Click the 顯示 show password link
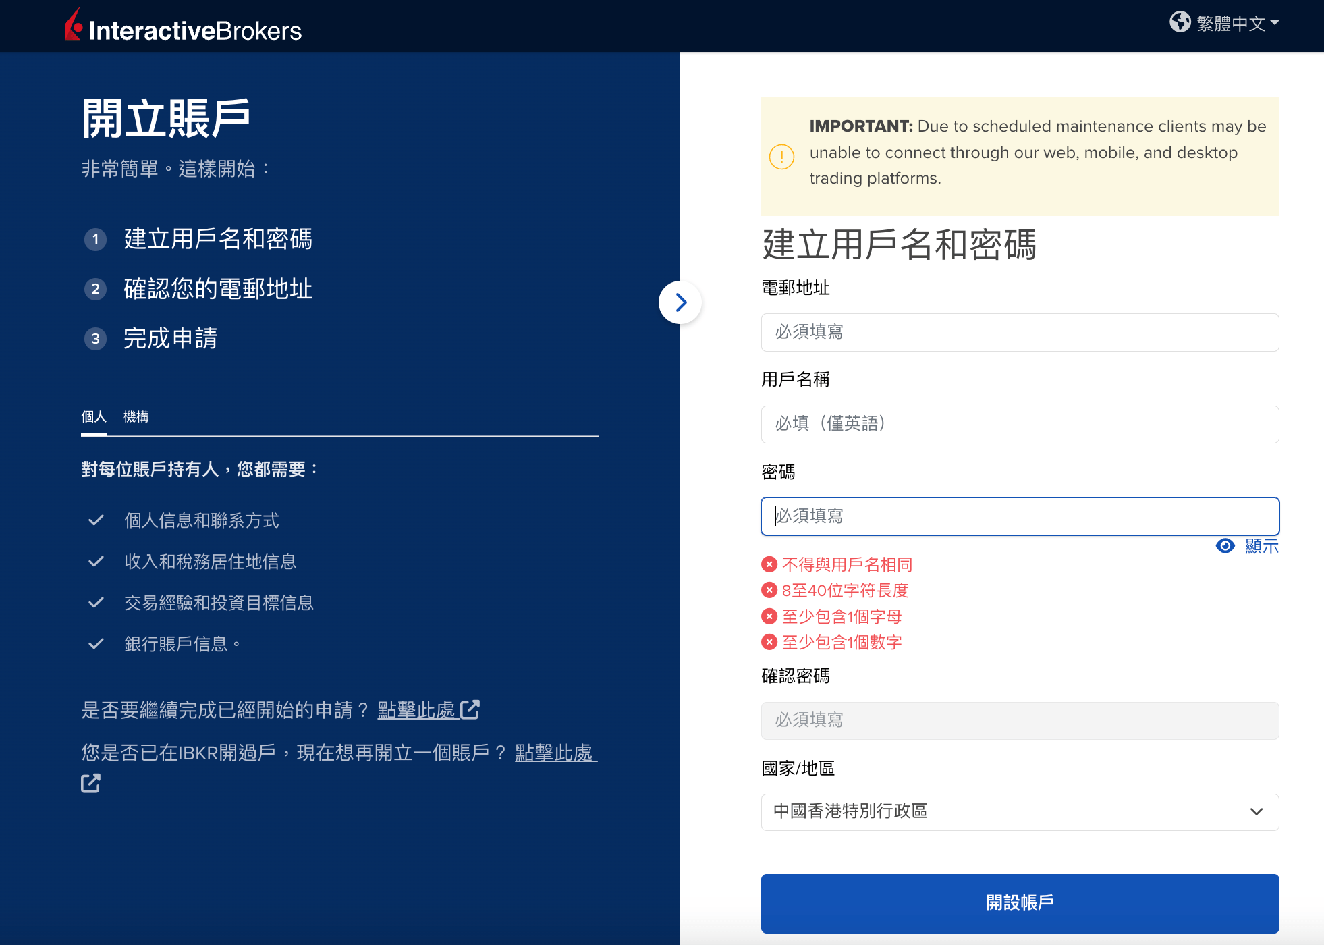Image resolution: width=1324 pixels, height=945 pixels. [x=1261, y=546]
